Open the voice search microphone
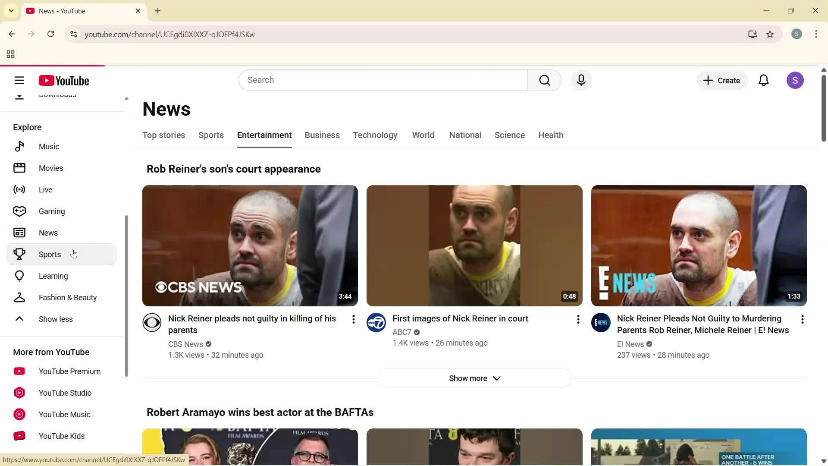 581,80
